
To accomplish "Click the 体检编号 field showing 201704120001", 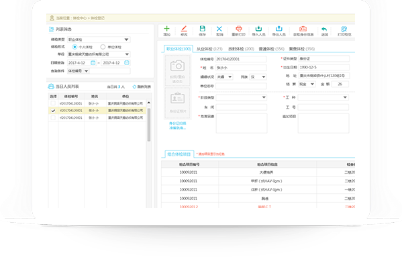I will pos(241,59).
